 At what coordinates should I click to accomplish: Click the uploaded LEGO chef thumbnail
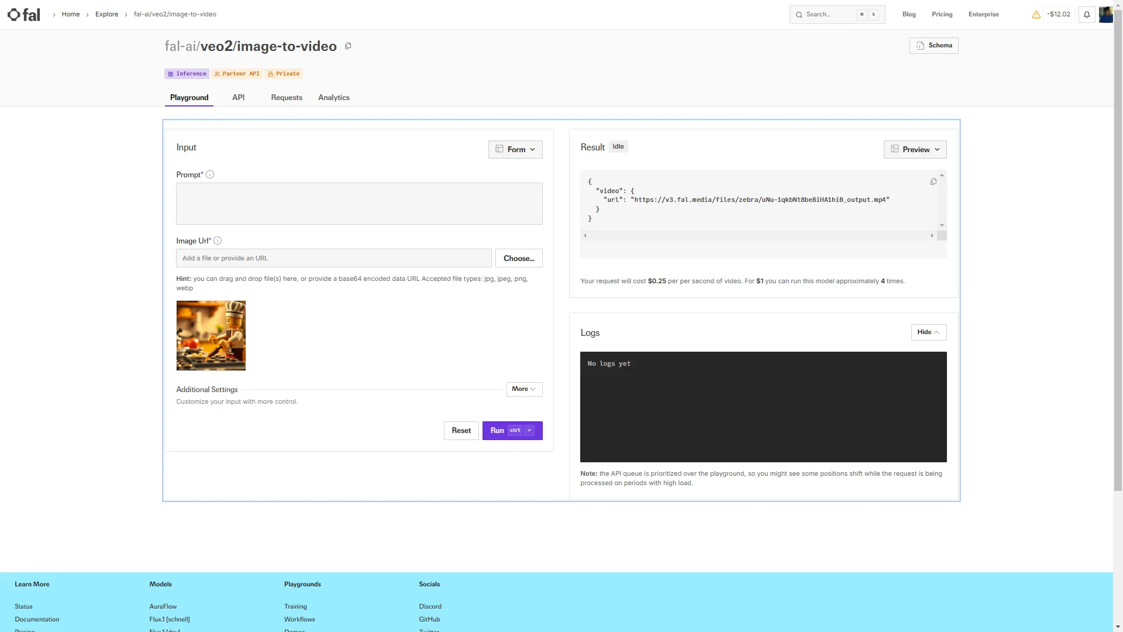click(x=211, y=335)
